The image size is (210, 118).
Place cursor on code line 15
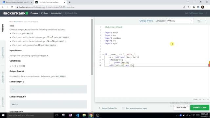(156, 65)
